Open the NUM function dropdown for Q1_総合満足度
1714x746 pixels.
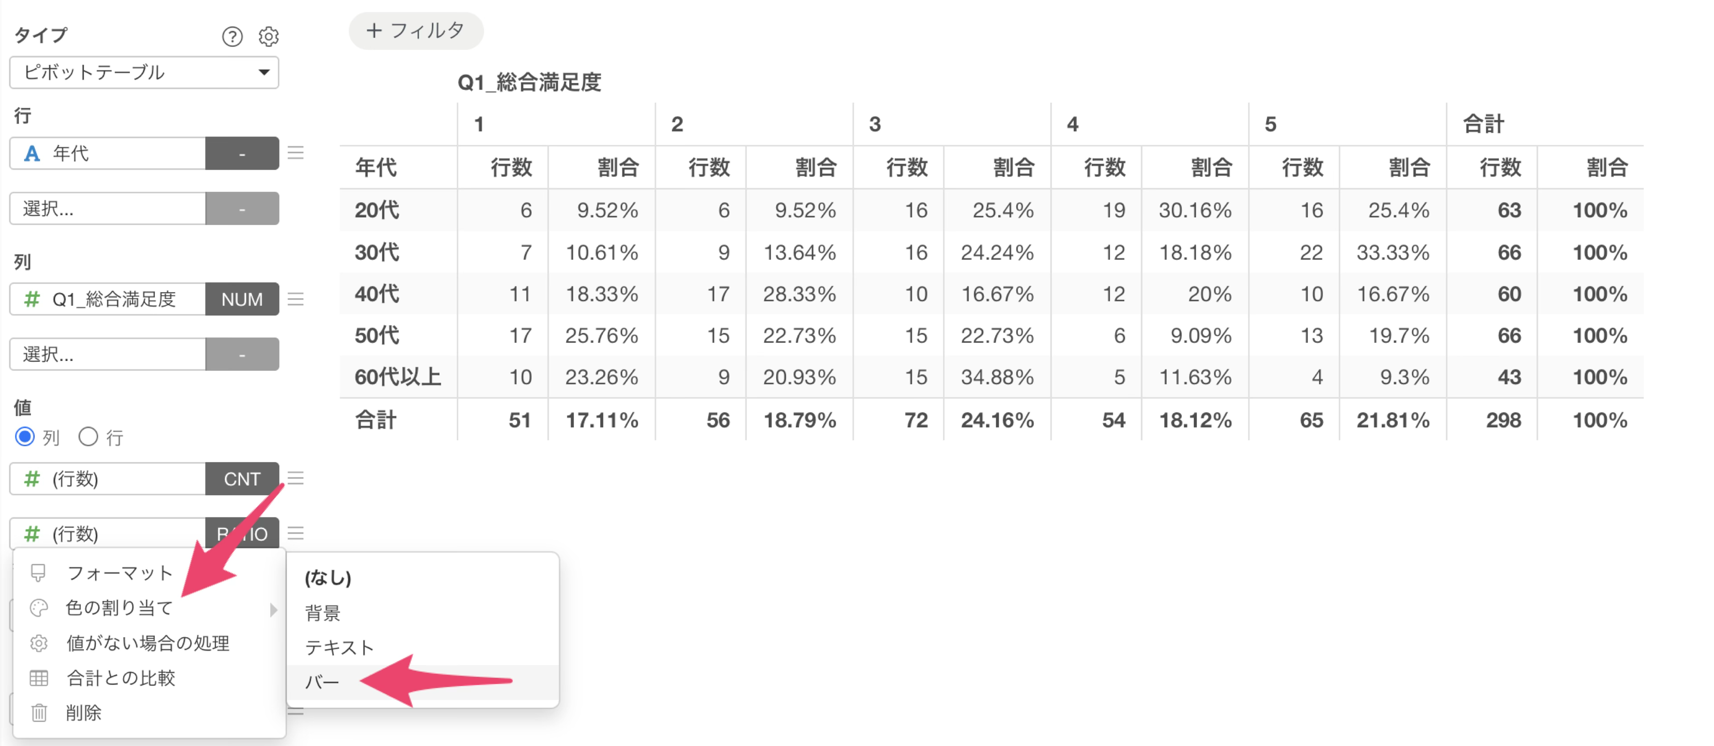click(242, 299)
